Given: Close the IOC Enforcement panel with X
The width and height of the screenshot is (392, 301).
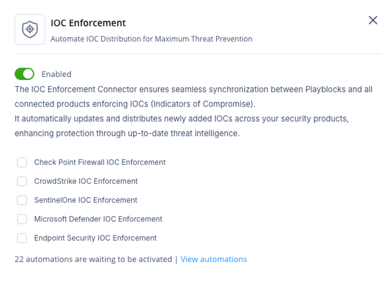Looking at the screenshot, I should 373,20.
